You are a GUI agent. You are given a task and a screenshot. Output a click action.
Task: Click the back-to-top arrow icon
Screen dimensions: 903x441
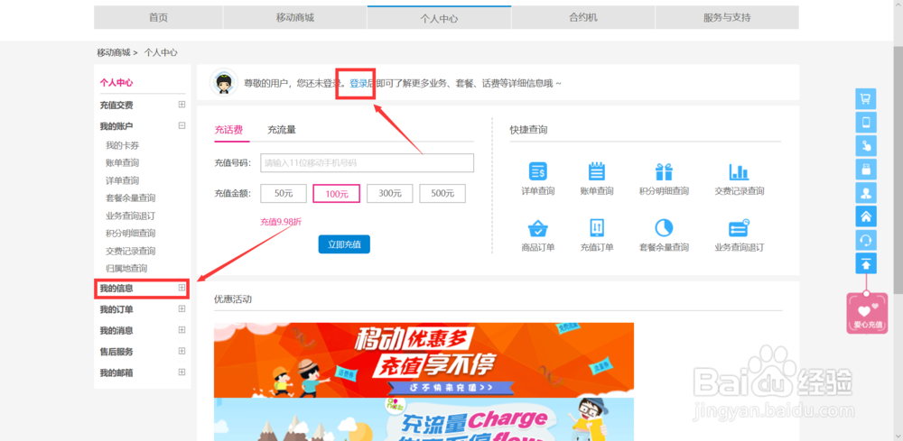point(866,263)
